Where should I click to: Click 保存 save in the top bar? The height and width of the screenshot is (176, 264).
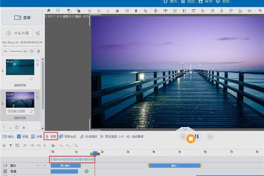pos(205,1)
